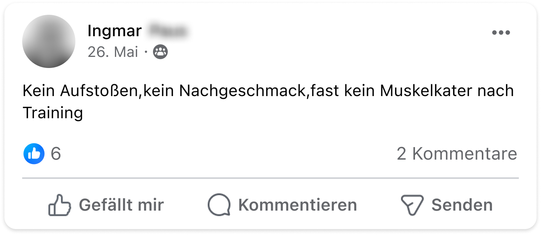Click the word "Nachgeschmack" in the post
The height and width of the screenshot is (235, 541).
point(243,91)
